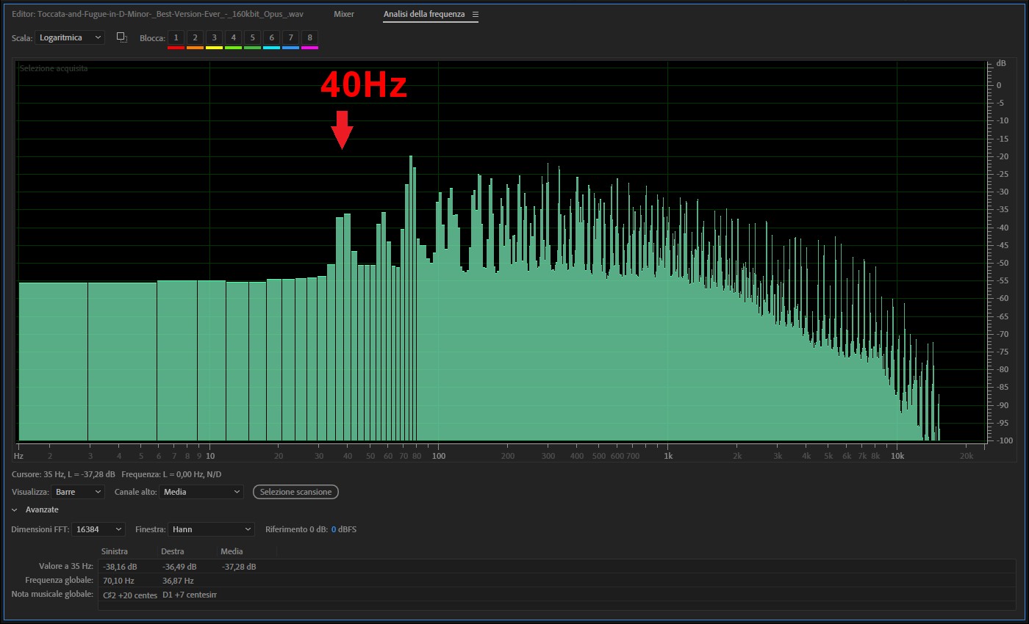Activate Blocca hold button 6
Screen dimensions: 1029x624
pos(271,37)
